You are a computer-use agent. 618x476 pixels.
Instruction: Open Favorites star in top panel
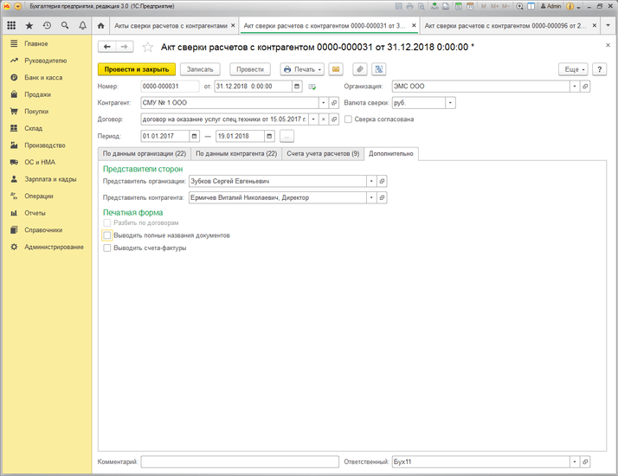[x=29, y=26]
